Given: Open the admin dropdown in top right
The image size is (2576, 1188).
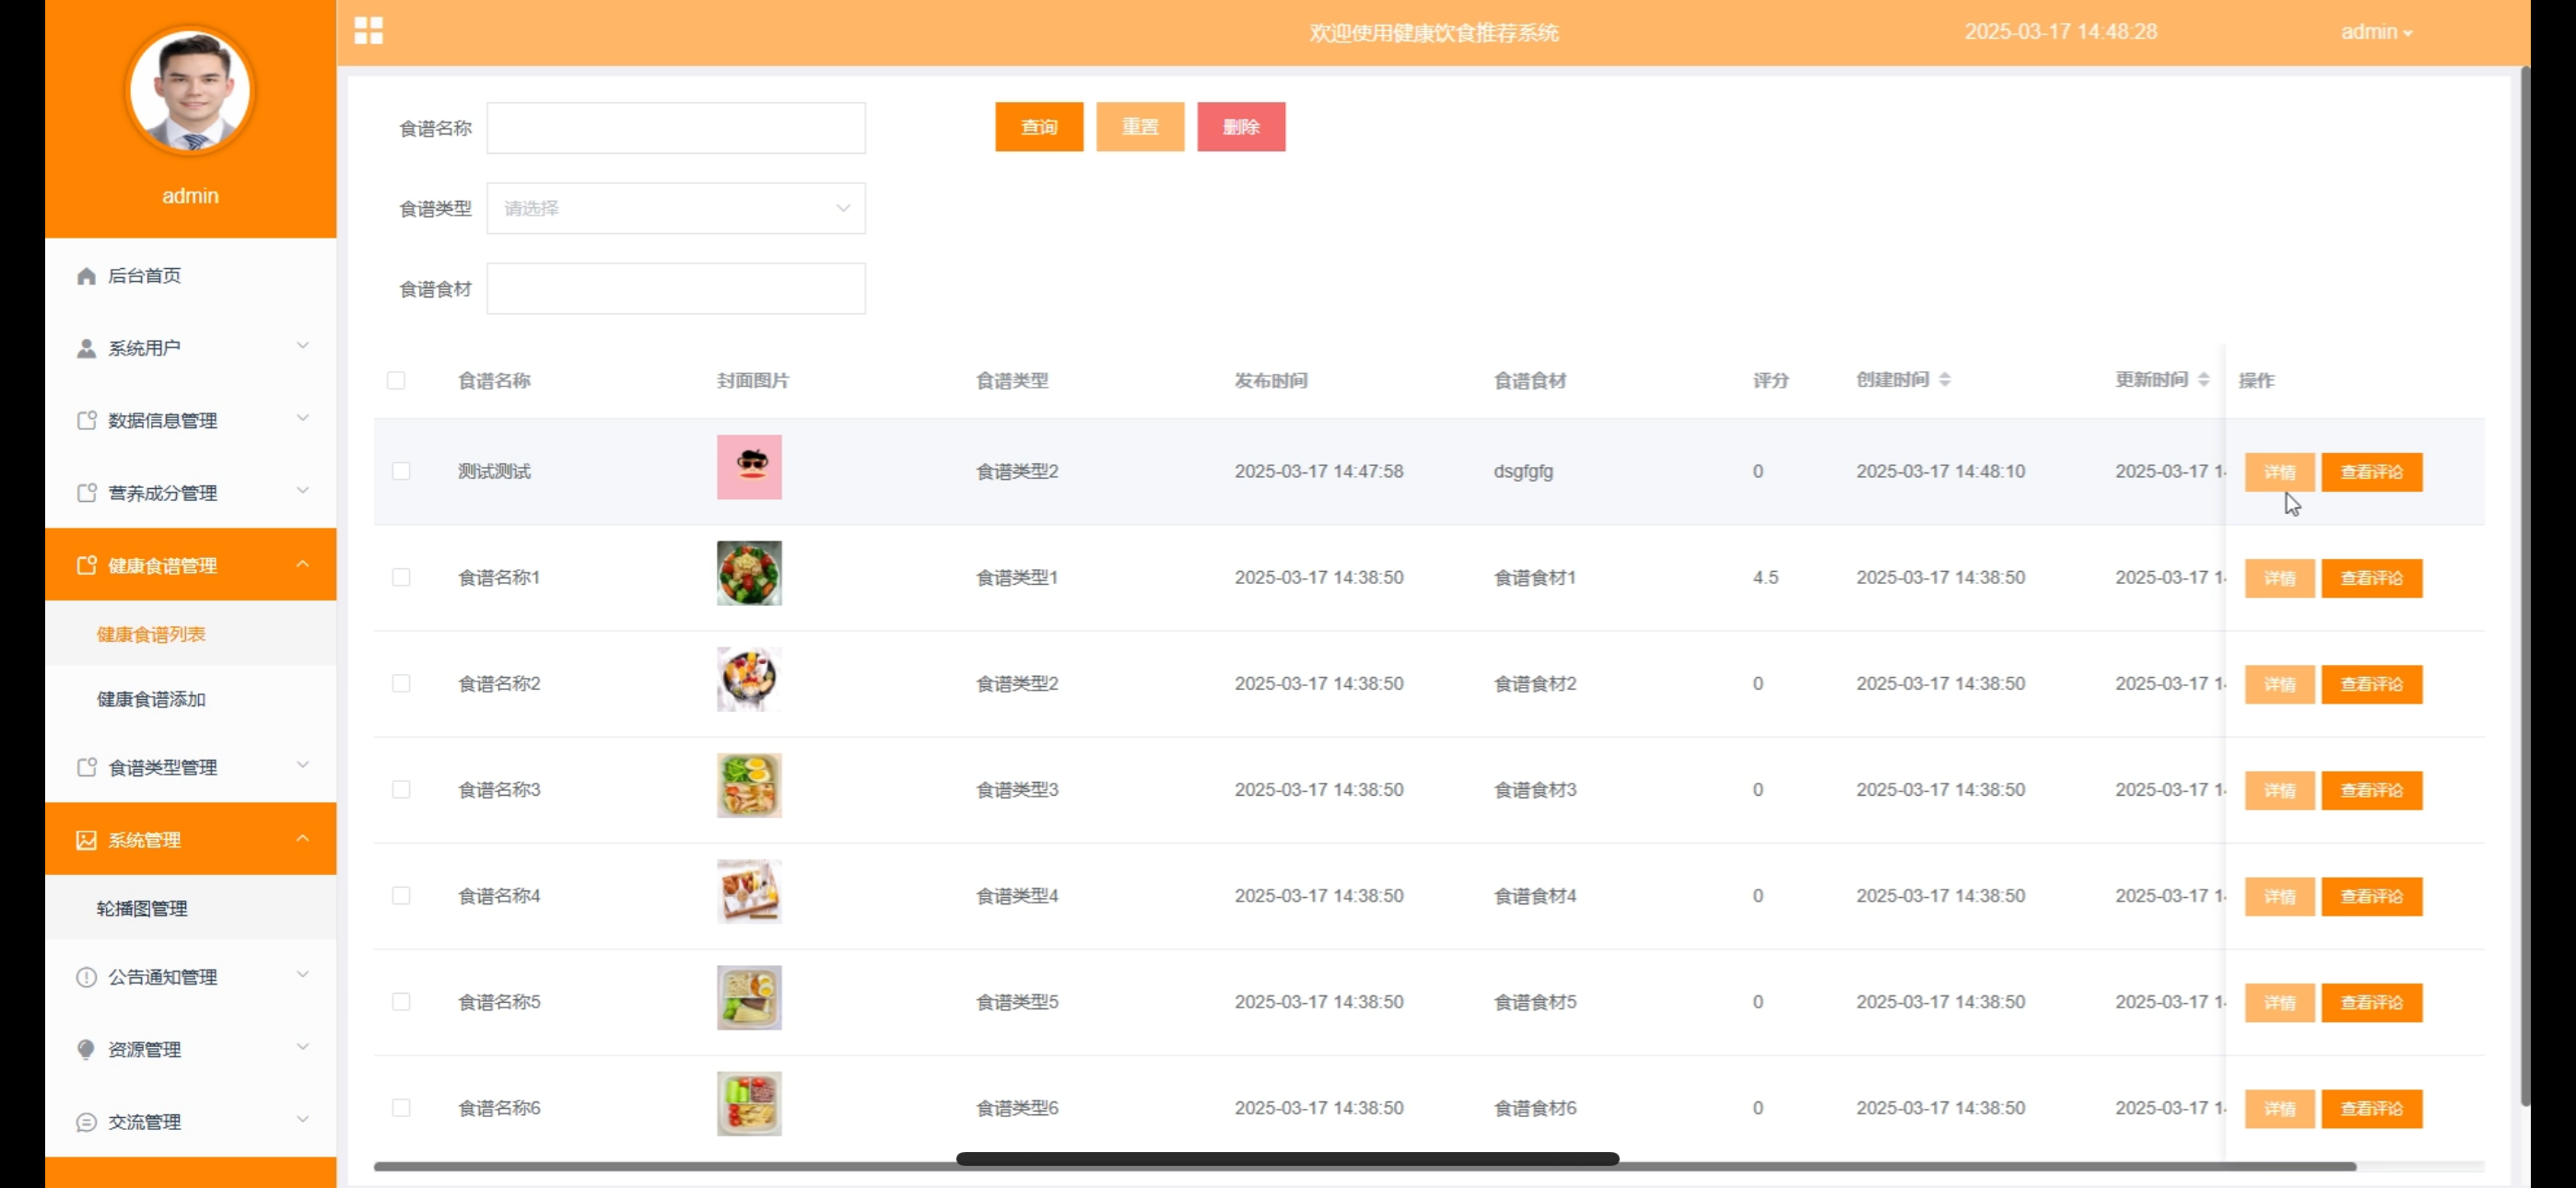Looking at the screenshot, I should (2376, 32).
